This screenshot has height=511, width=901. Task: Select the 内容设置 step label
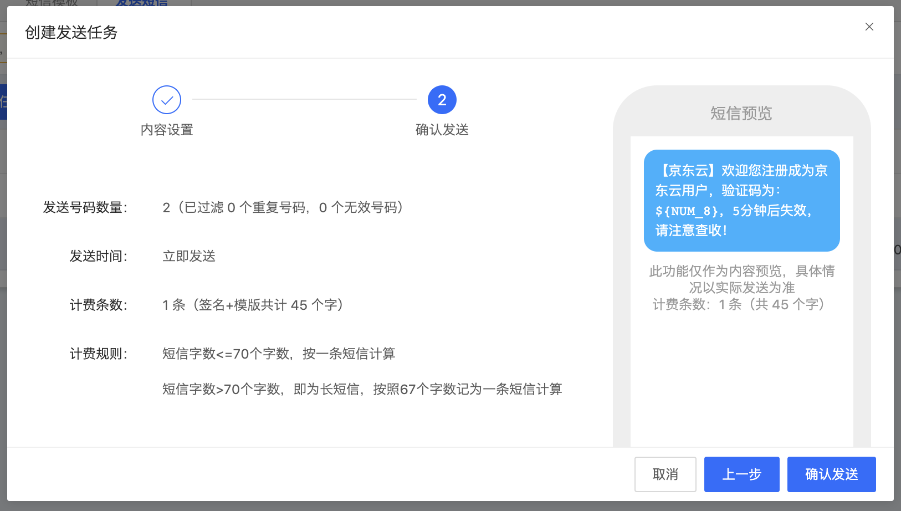[167, 130]
